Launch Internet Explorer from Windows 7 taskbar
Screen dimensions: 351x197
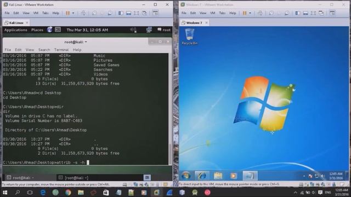(202, 176)
